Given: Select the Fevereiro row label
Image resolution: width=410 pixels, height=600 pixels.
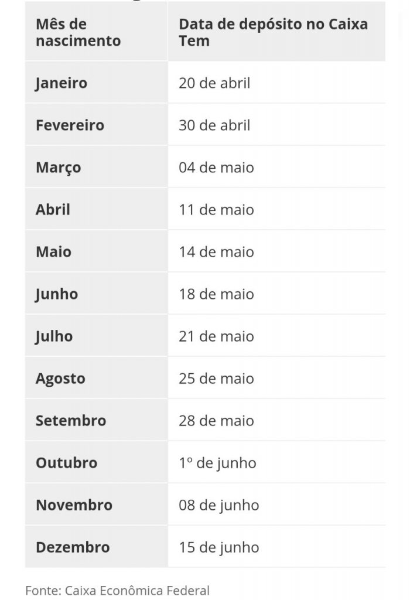Looking at the screenshot, I should click(x=70, y=125).
